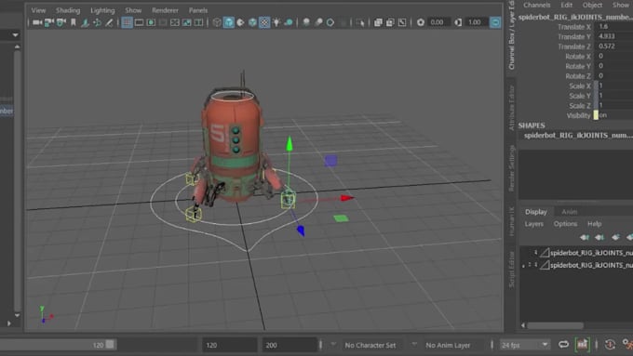Open Camera Attributes from the panel toolbar
The width and height of the screenshot is (633, 356).
tap(61, 22)
